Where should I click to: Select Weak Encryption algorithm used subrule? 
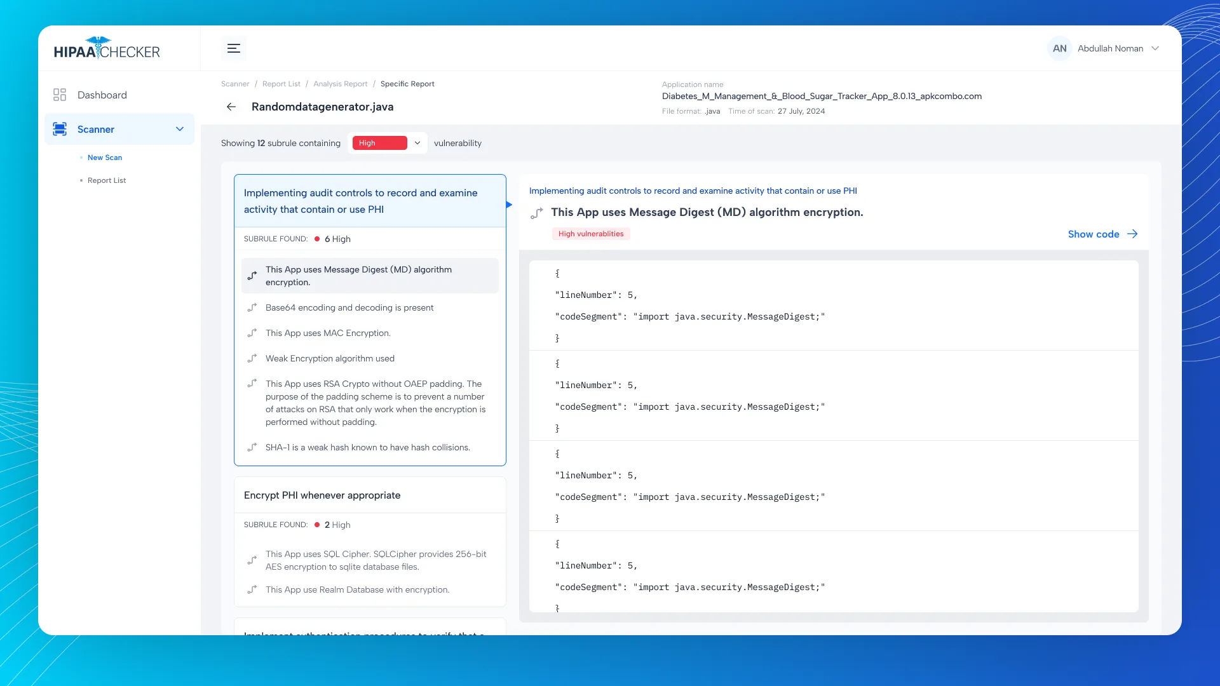(x=330, y=358)
